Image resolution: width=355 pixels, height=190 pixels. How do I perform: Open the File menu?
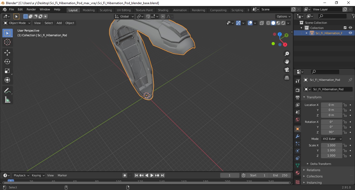click(11, 9)
